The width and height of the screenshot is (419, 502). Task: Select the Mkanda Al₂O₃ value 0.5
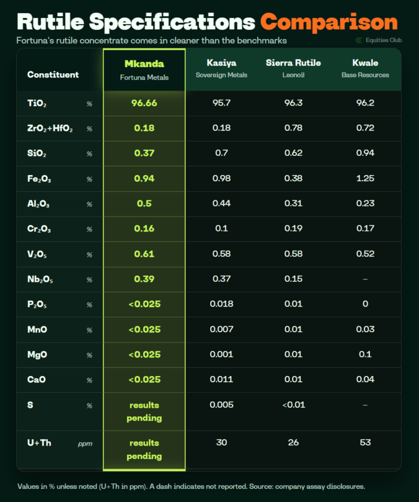(x=144, y=203)
